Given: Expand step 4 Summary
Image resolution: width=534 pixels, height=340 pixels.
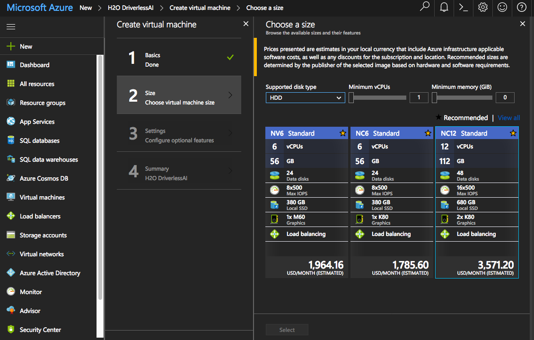Looking at the screenshot, I should click(179, 173).
